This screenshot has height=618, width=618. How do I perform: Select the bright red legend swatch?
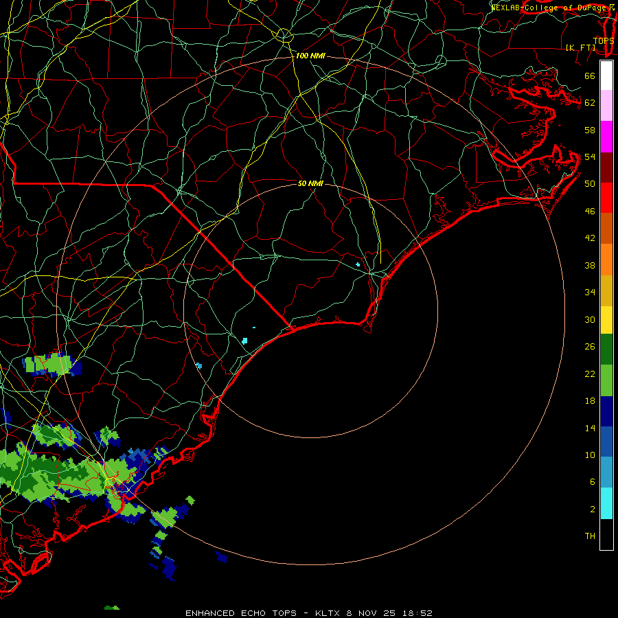(606, 198)
